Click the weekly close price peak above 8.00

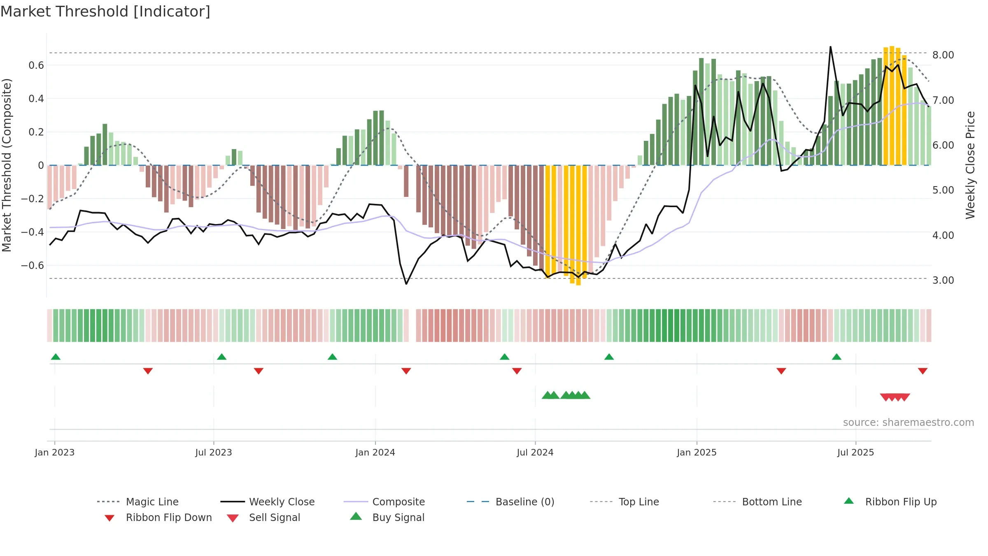[x=830, y=47]
